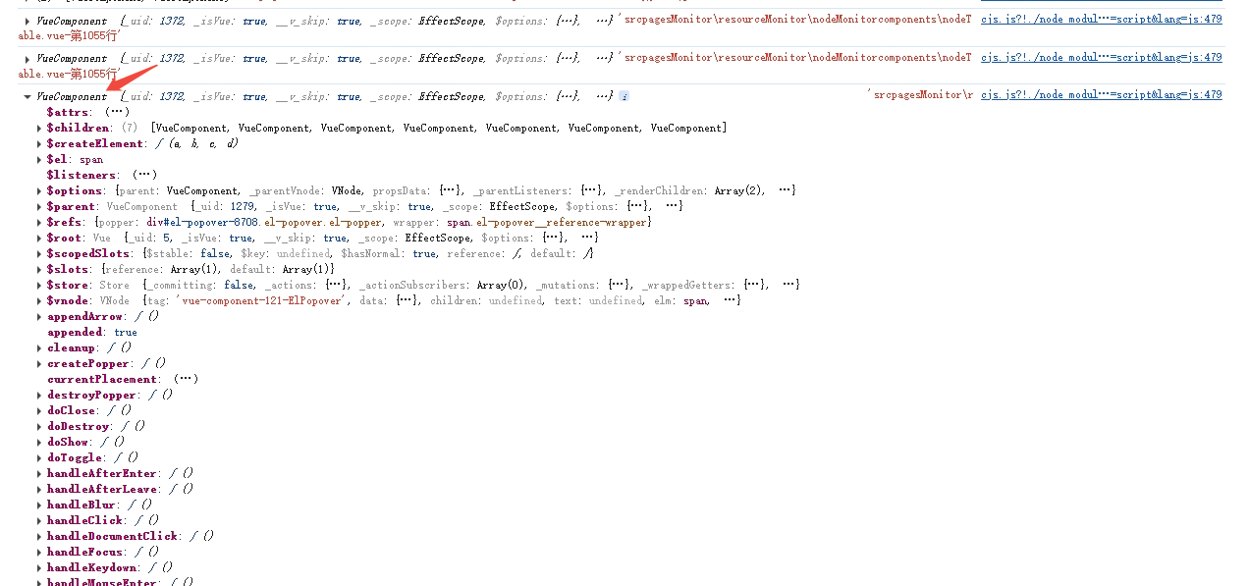
Task: Expand the $scopedSlots property
Action: click(39, 253)
